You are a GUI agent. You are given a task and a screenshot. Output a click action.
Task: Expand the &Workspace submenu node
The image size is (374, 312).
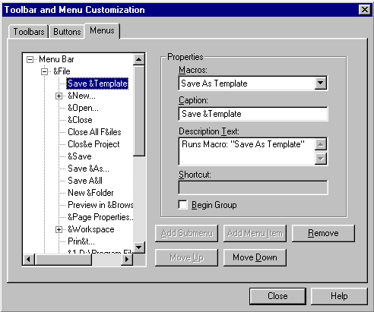(59, 230)
